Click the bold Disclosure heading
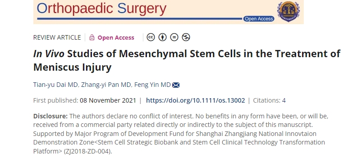The height and width of the screenshot is (167, 348). click(x=50, y=116)
